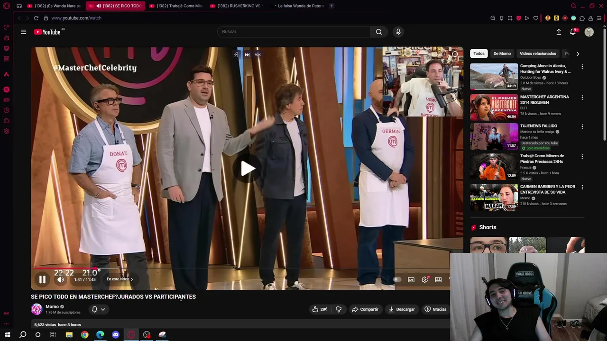Open options for 'CARMEN BARBIERI' video
Viewport: 607px width, 341px height.
pyautogui.click(x=582, y=187)
